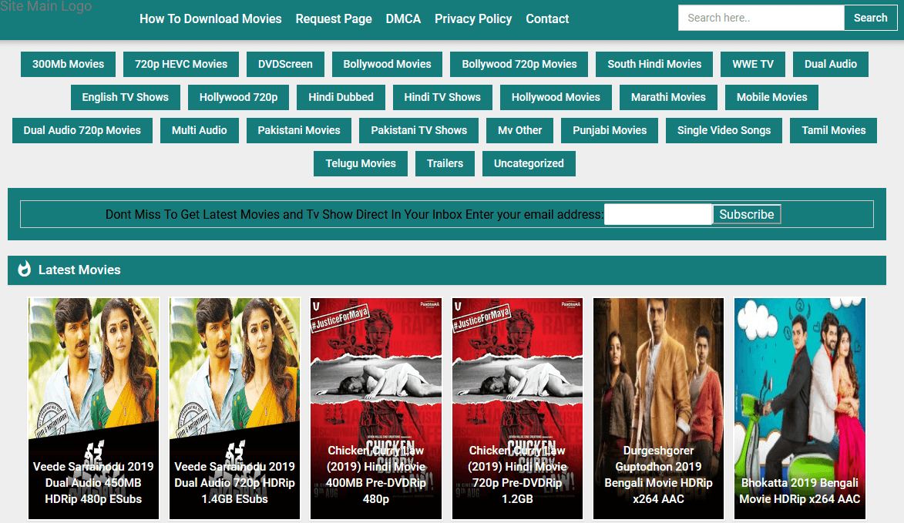The height and width of the screenshot is (523, 904).
Task: Open the Trailers category
Action: 445,163
